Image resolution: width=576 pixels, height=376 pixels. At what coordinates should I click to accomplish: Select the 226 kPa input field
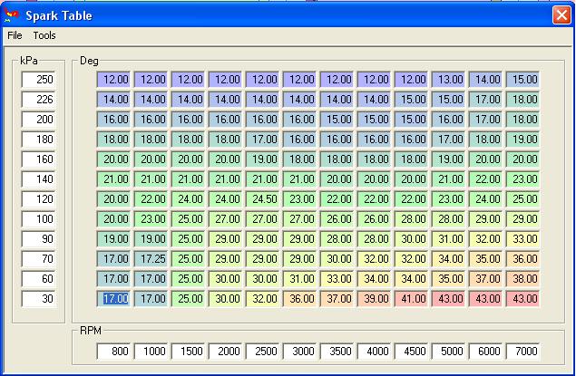38,100
